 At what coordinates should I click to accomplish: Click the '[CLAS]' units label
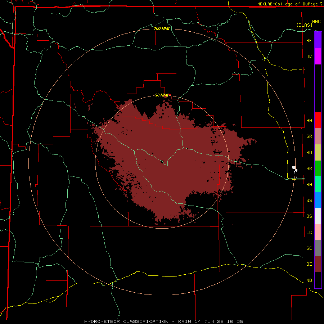click(x=304, y=25)
